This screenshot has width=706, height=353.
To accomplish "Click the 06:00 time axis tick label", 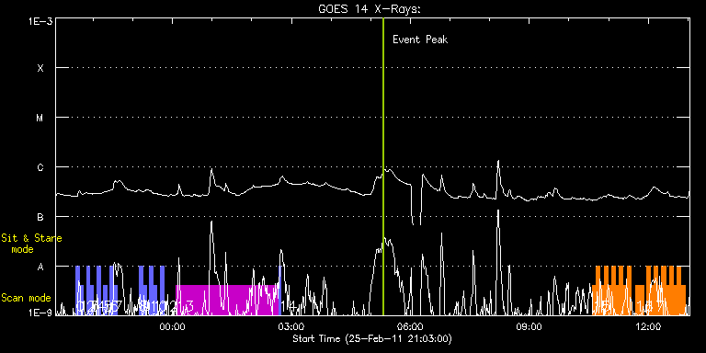I will coord(411,325).
